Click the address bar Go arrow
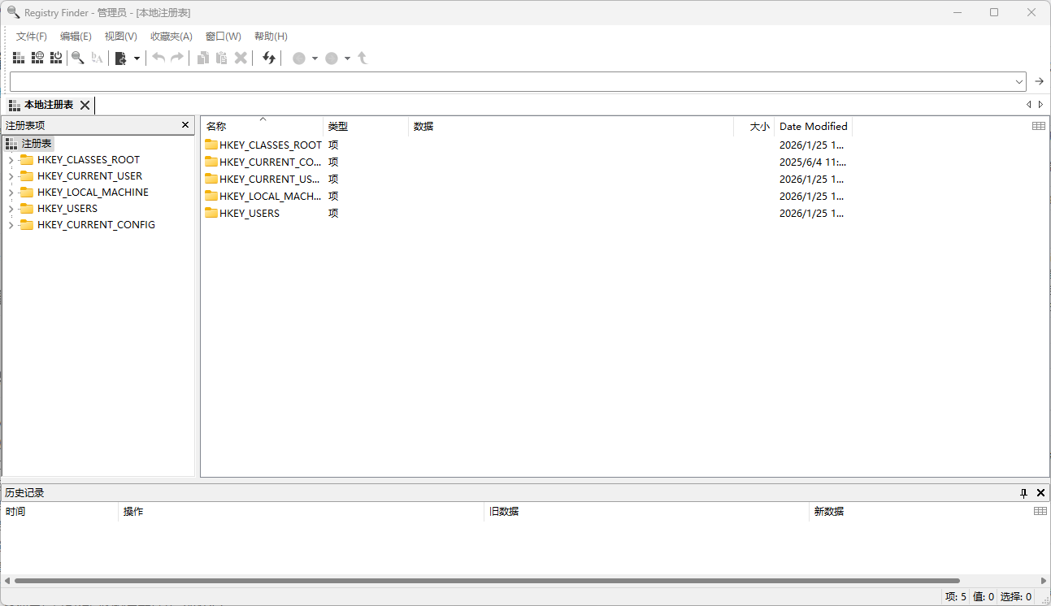Screen dimensions: 1051x606 point(1039,81)
